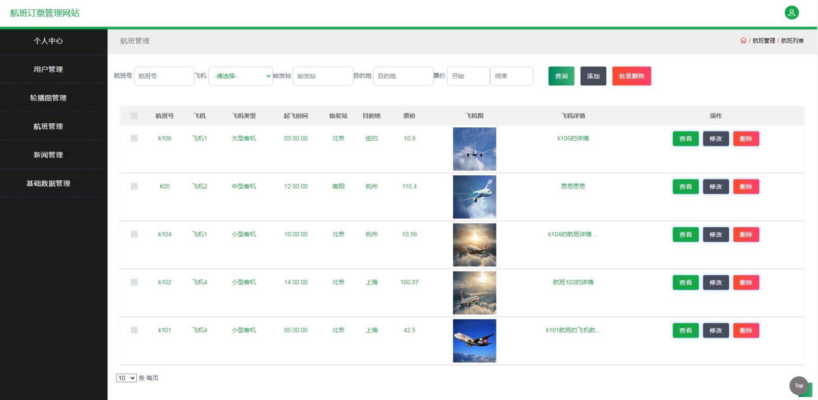This screenshot has height=400, width=818.
Task: Click the 添加 button
Action: [593, 76]
